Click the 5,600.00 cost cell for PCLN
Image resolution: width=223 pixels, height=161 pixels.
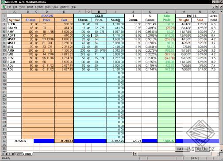click(64, 62)
